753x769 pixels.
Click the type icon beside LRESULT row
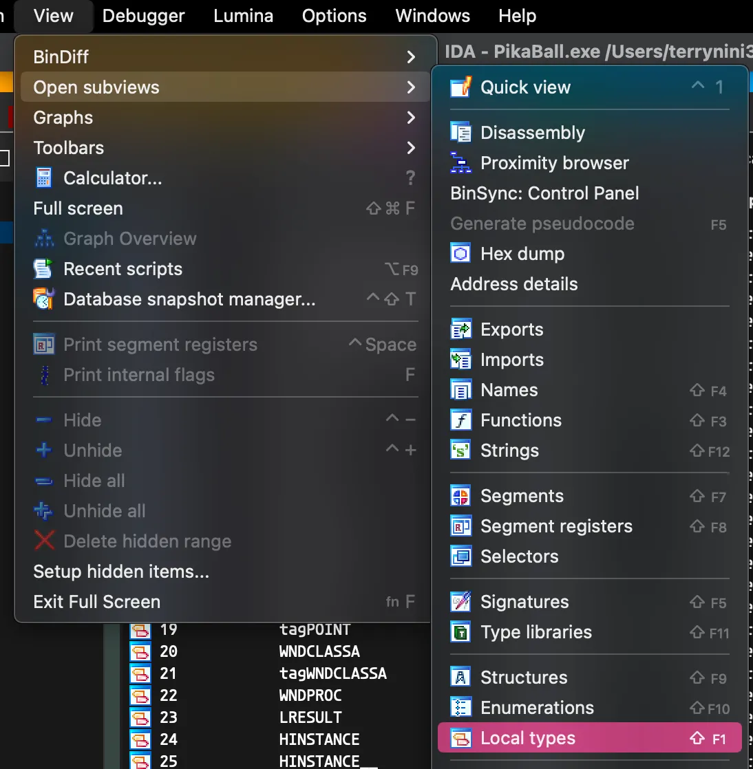[x=140, y=717]
